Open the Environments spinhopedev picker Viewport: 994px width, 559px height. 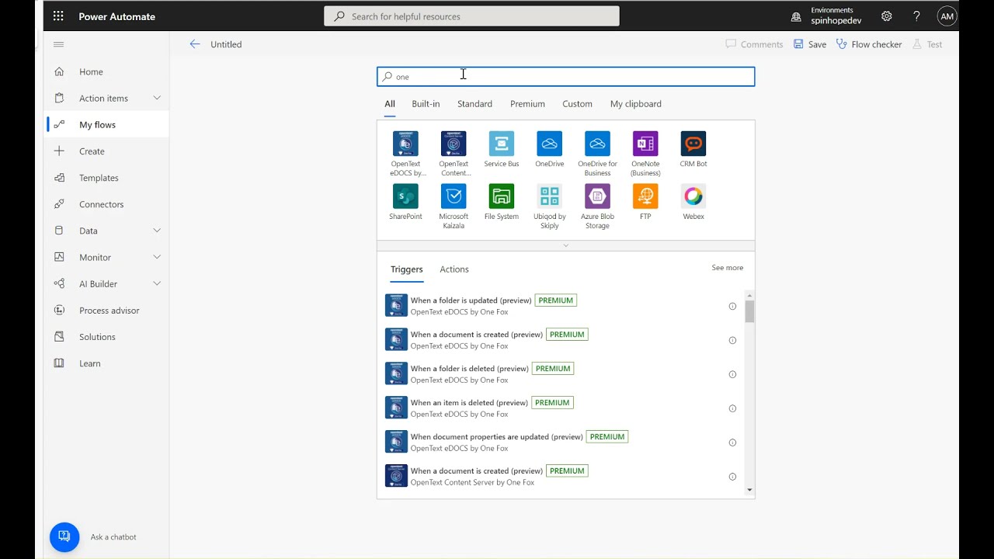coord(828,16)
